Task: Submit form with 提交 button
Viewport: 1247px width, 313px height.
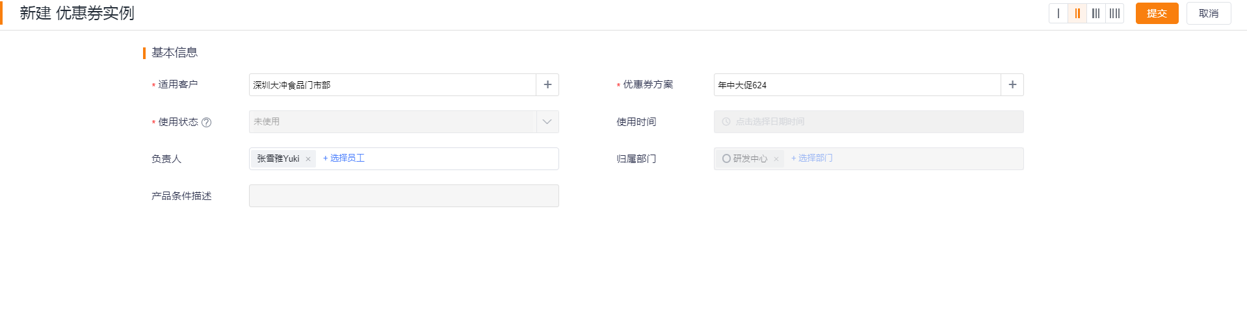Action: (1157, 13)
